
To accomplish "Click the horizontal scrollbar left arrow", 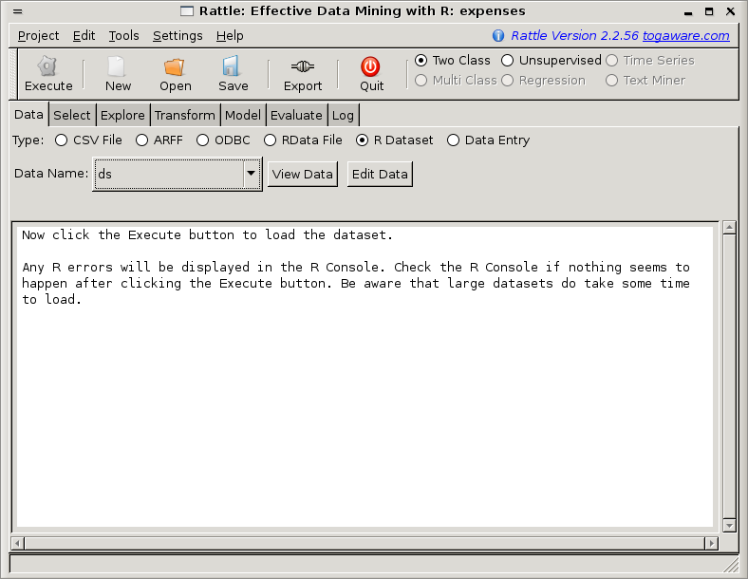I will click(x=18, y=543).
